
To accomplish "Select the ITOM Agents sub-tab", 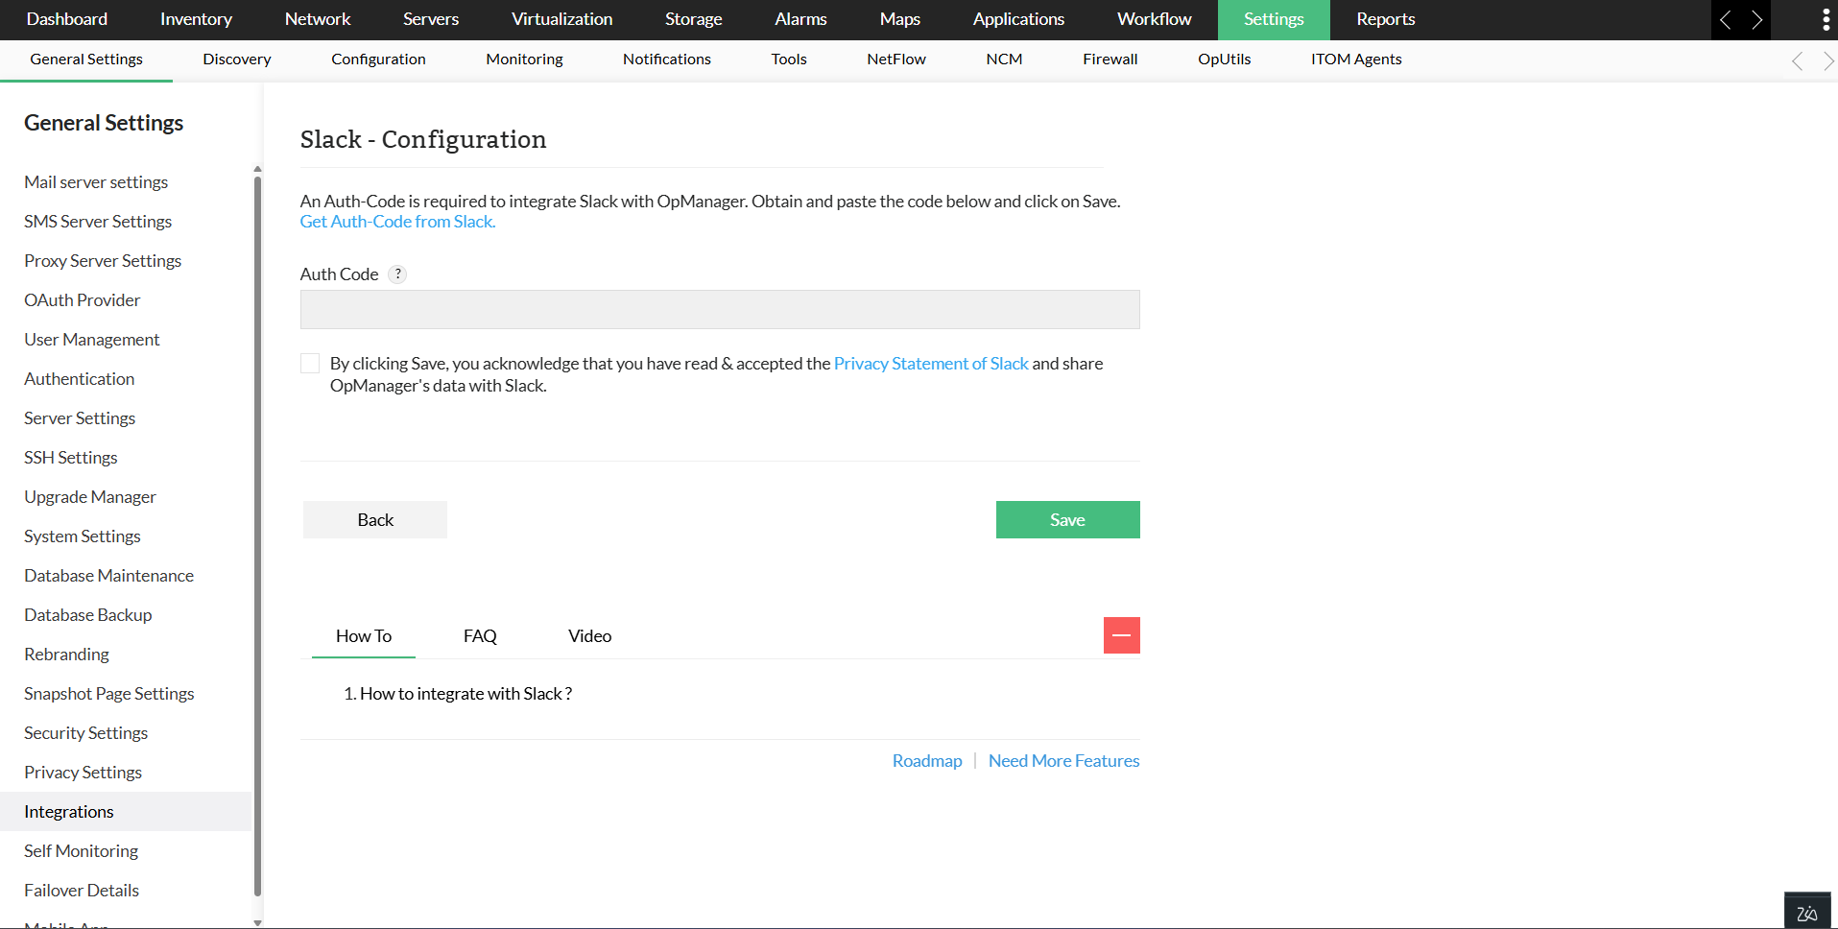I will coord(1356,60).
